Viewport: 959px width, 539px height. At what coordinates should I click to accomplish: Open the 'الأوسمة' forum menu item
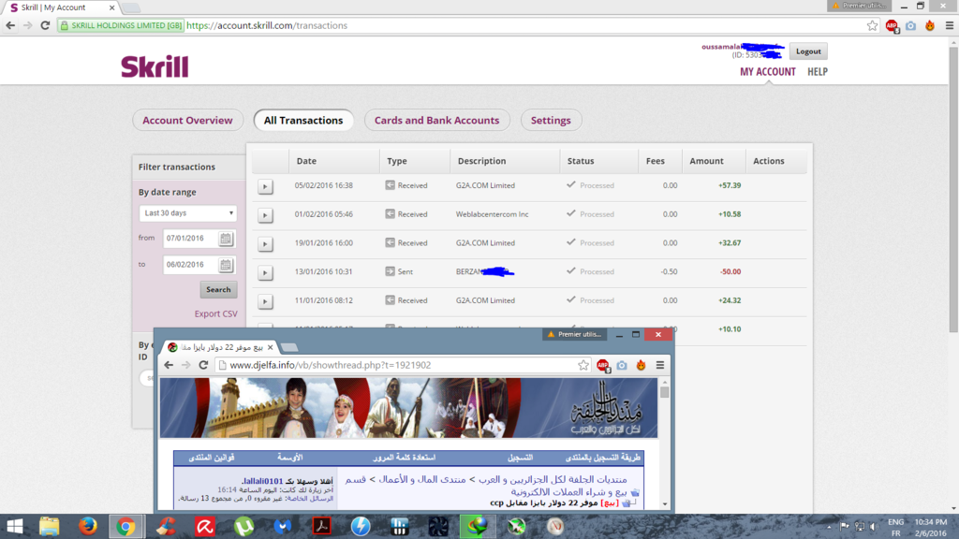pyautogui.click(x=290, y=457)
